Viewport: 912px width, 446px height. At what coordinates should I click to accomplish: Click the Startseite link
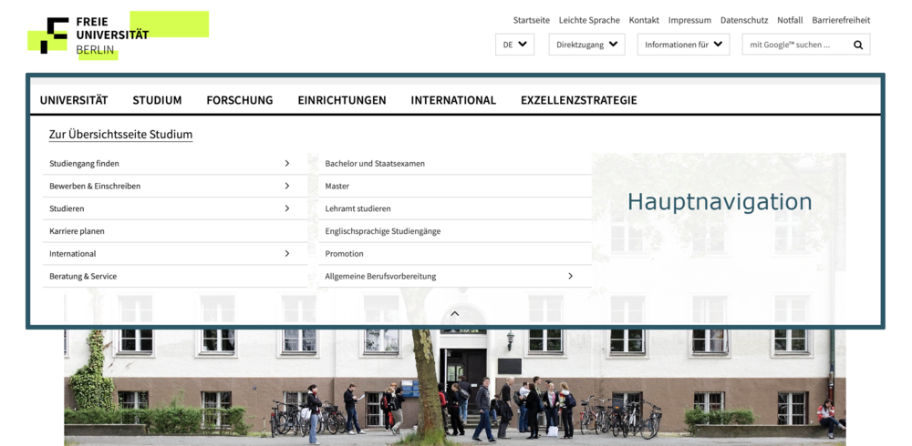click(x=531, y=20)
